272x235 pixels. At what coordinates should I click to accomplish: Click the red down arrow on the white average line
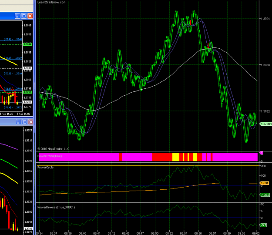[x=208, y=46]
